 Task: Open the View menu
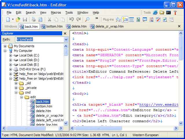pos(43,12)
